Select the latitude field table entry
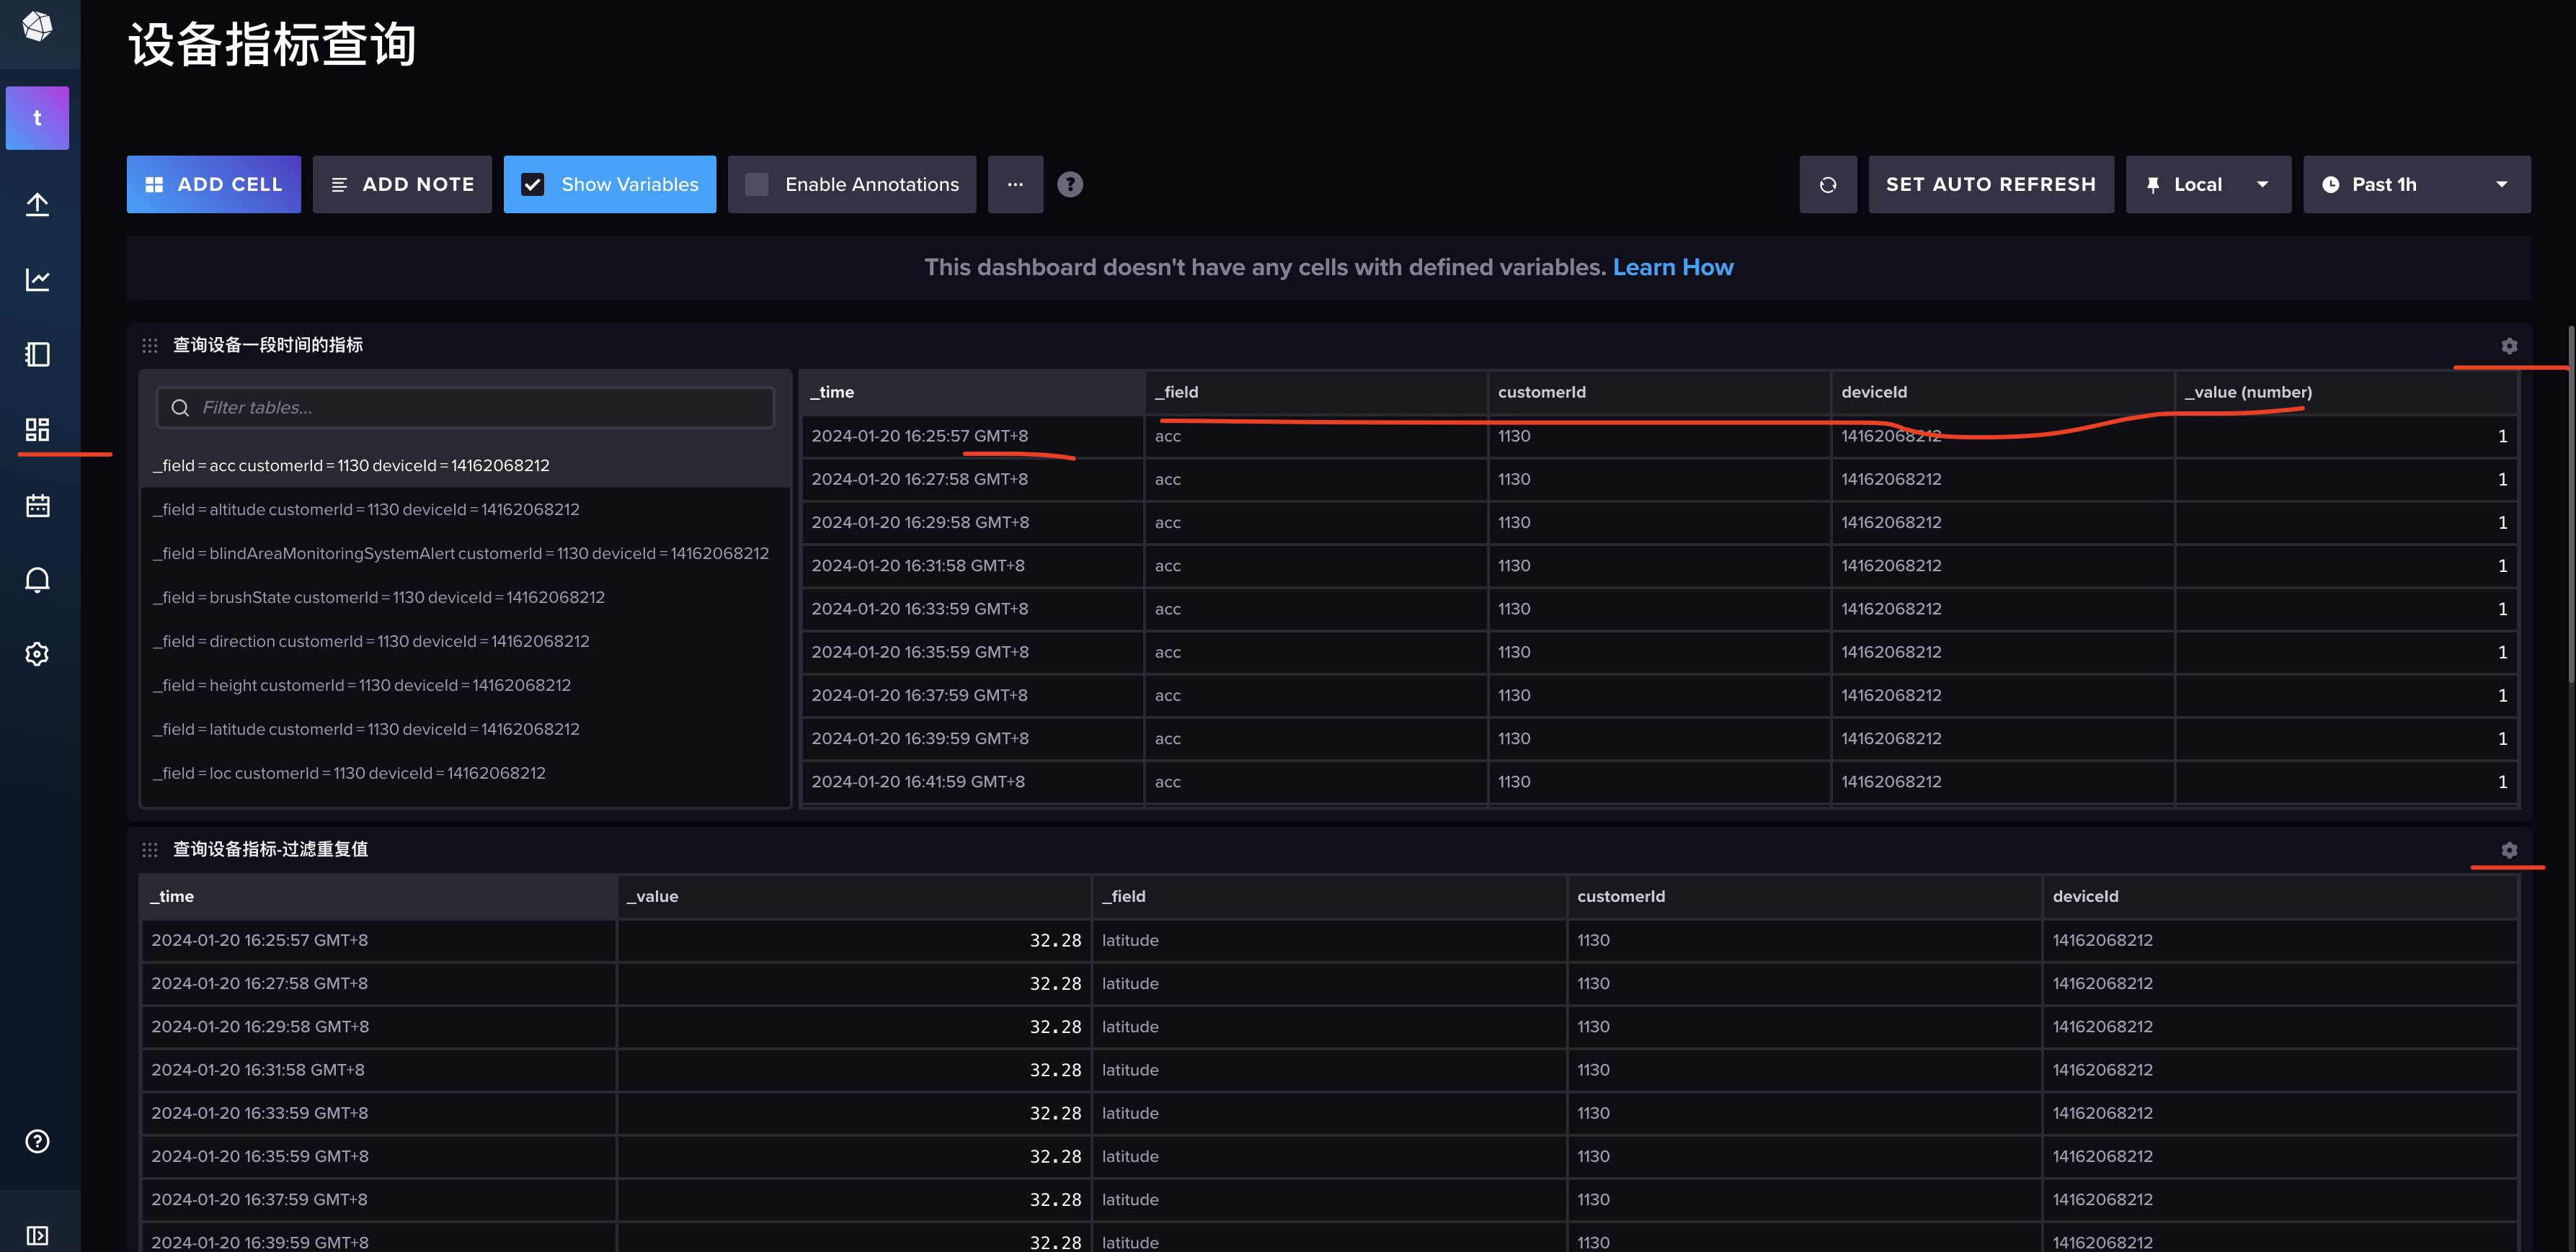 click(x=366, y=730)
